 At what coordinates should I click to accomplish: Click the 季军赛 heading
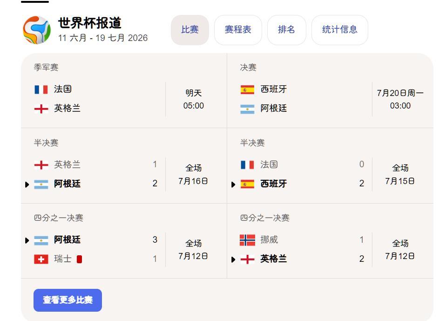coord(46,68)
